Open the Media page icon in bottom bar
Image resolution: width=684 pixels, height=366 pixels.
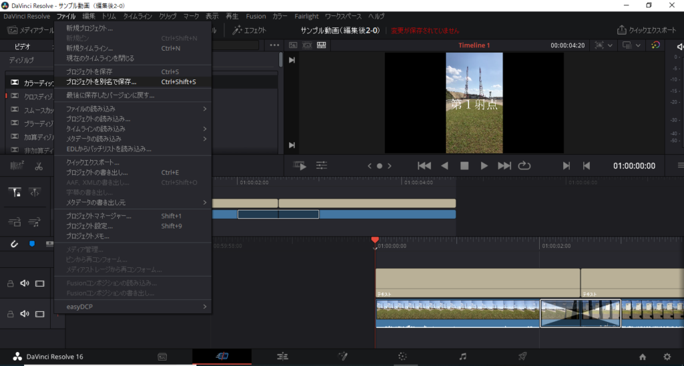coord(162,357)
